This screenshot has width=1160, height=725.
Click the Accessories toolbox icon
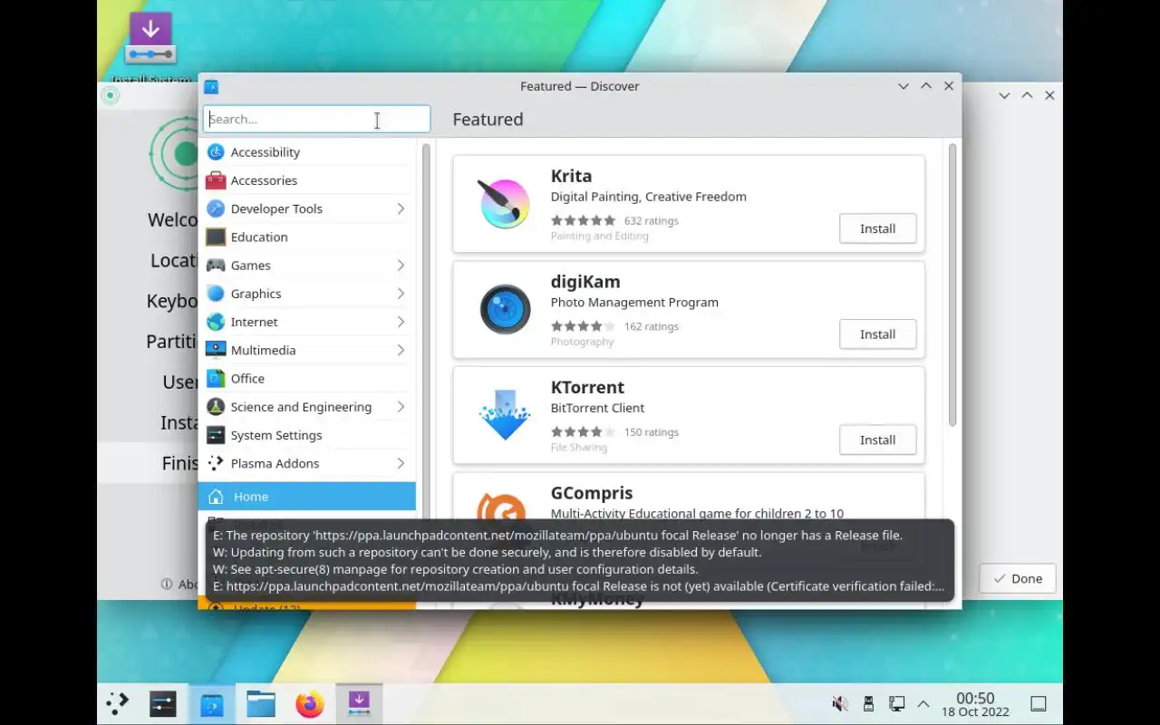click(216, 180)
